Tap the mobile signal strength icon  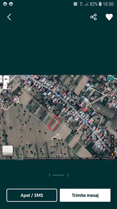86,4
